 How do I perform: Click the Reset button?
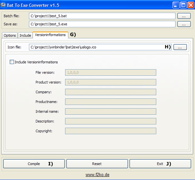click(x=97, y=164)
